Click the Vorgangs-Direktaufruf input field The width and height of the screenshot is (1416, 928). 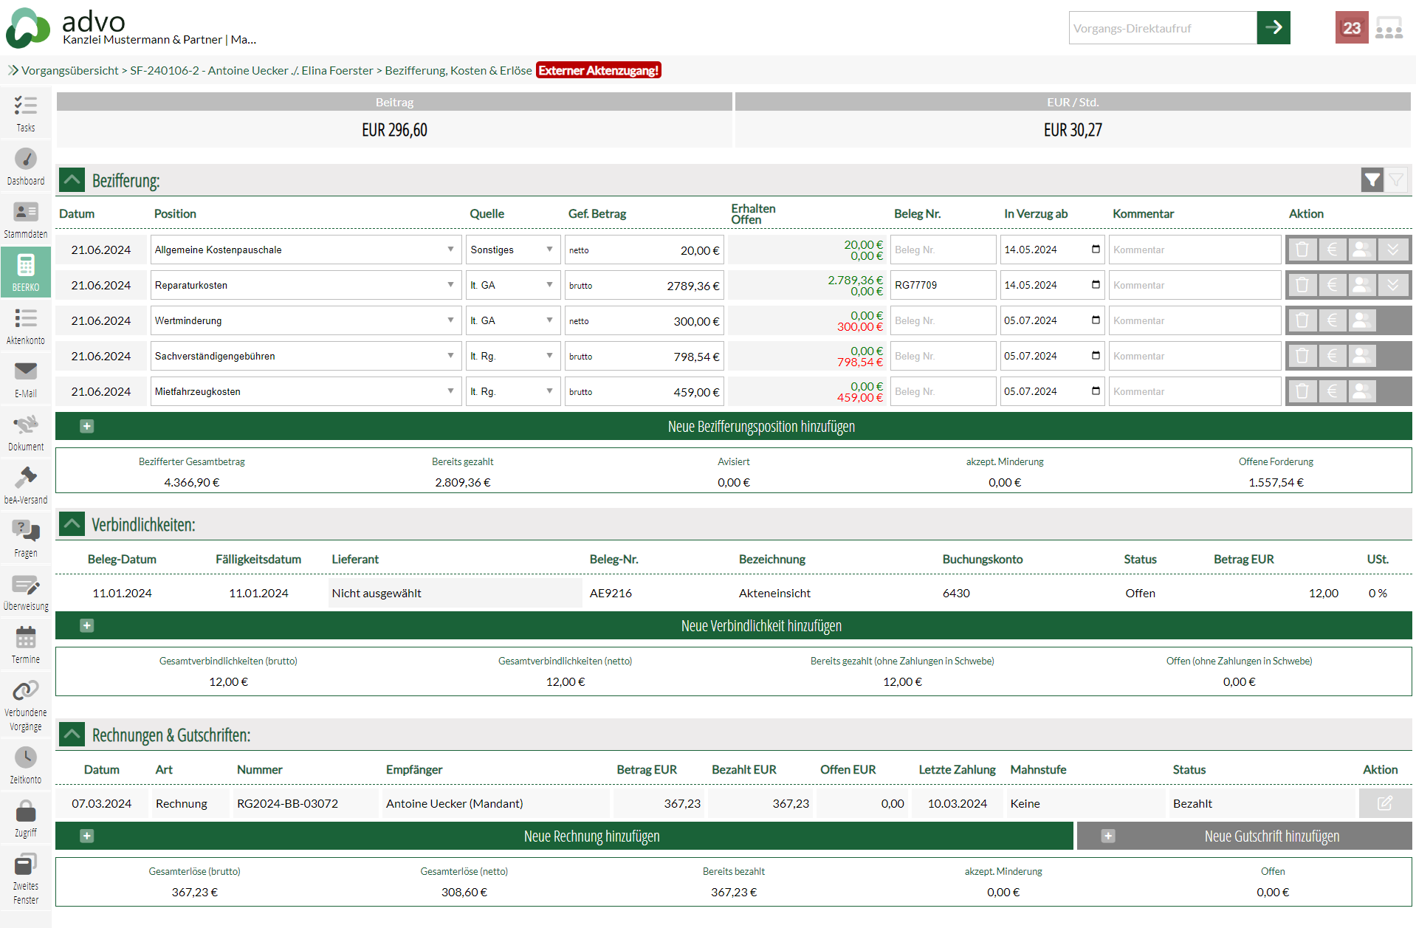pos(1162,28)
